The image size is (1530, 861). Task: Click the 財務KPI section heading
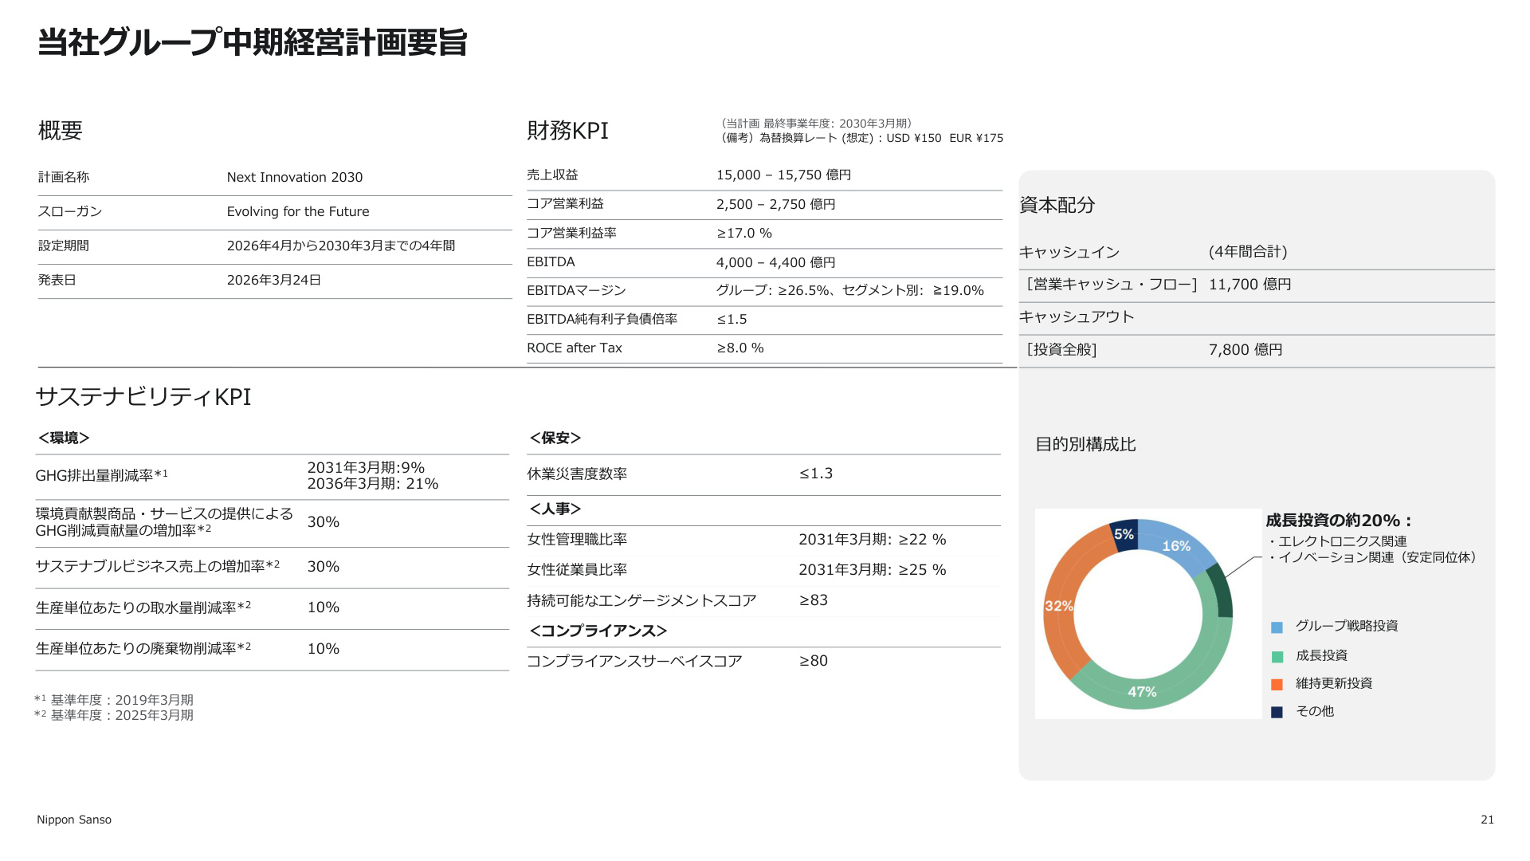[567, 131]
